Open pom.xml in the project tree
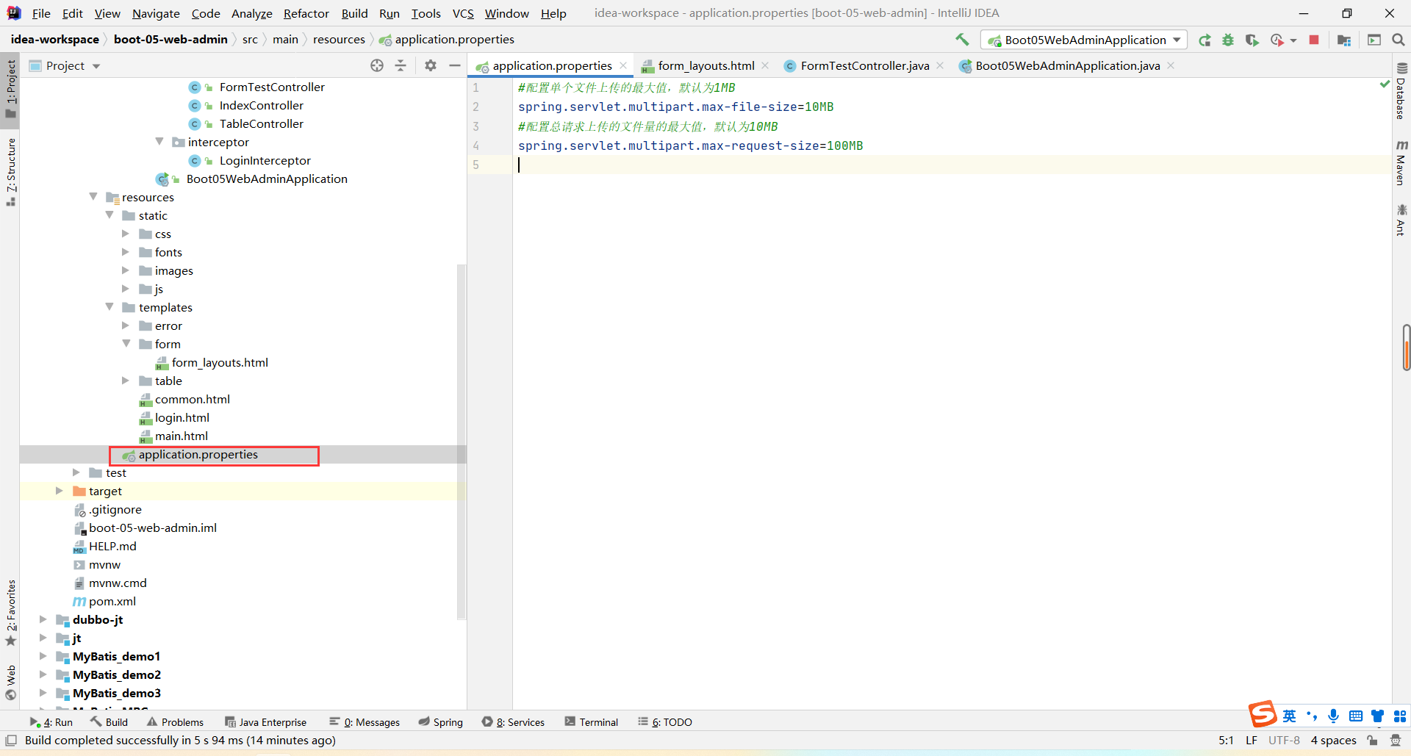This screenshot has height=756, width=1411. 112,601
